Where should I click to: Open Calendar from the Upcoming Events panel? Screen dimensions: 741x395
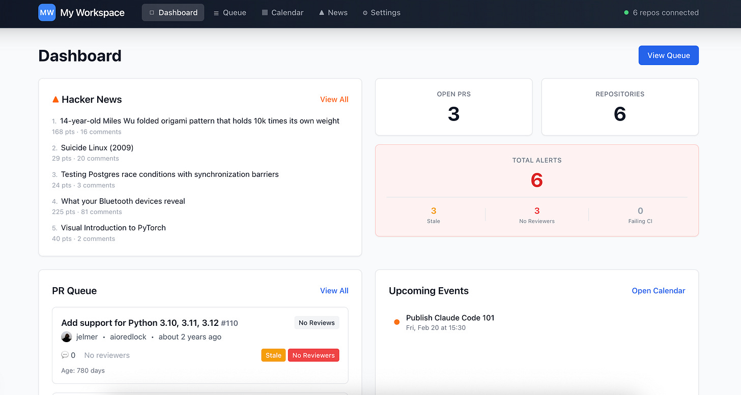point(658,290)
